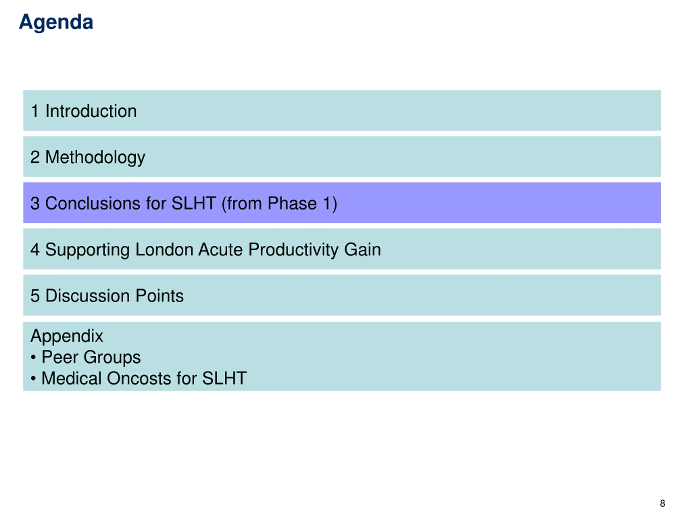Screen dimensions: 692x519
Task: Click the number 1 before Introduction
Action: pos(35,111)
